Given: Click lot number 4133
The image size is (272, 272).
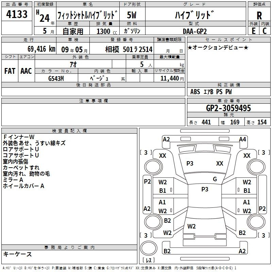Looking at the screenshot, I should pos(17,15).
